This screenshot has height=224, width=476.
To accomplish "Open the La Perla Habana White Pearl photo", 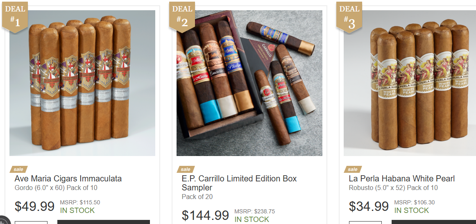I will 410,83.
